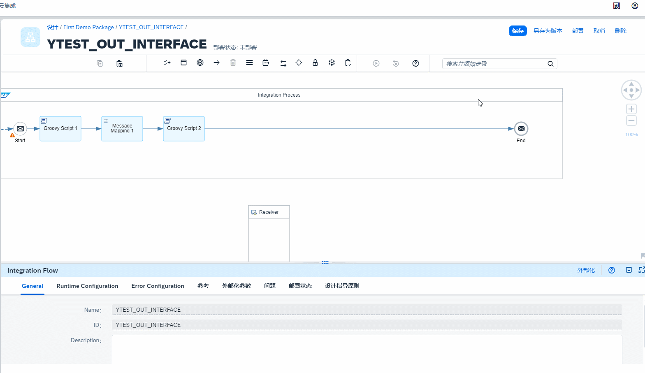Minimize the Integration Flow properties panel
The height and width of the screenshot is (373, 645).
pyautogui.click(x=629, y=270)
